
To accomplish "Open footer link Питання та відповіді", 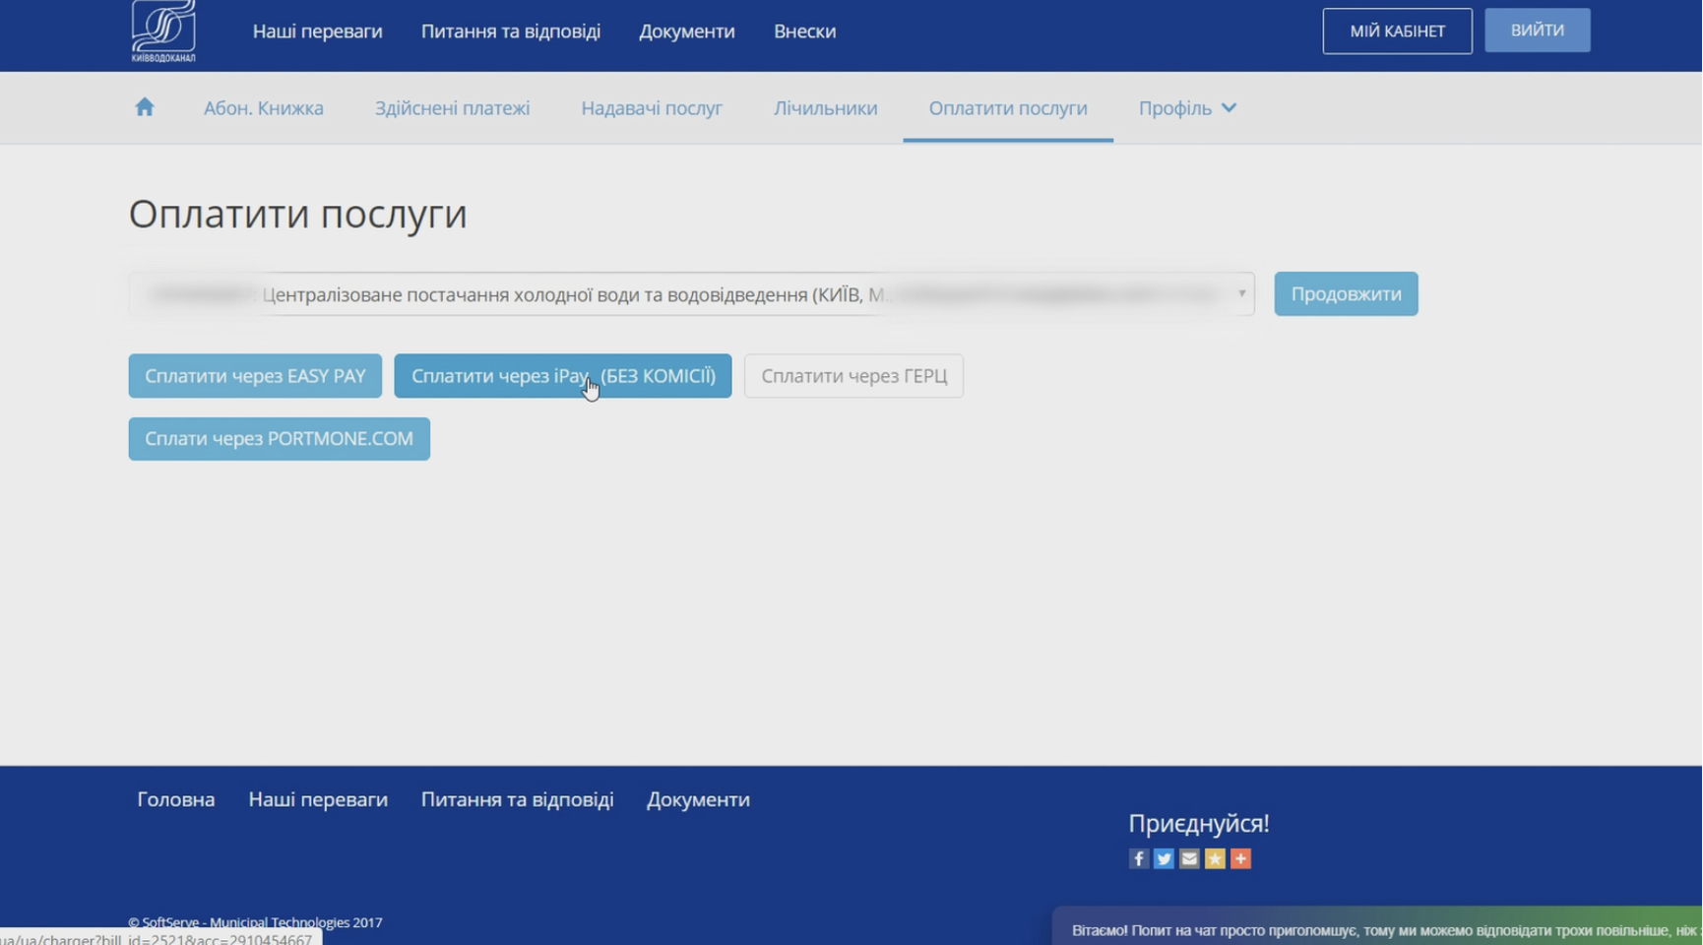I will (518, 800).
